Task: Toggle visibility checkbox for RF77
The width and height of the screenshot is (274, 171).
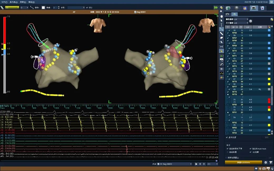Action: [228, 87]
